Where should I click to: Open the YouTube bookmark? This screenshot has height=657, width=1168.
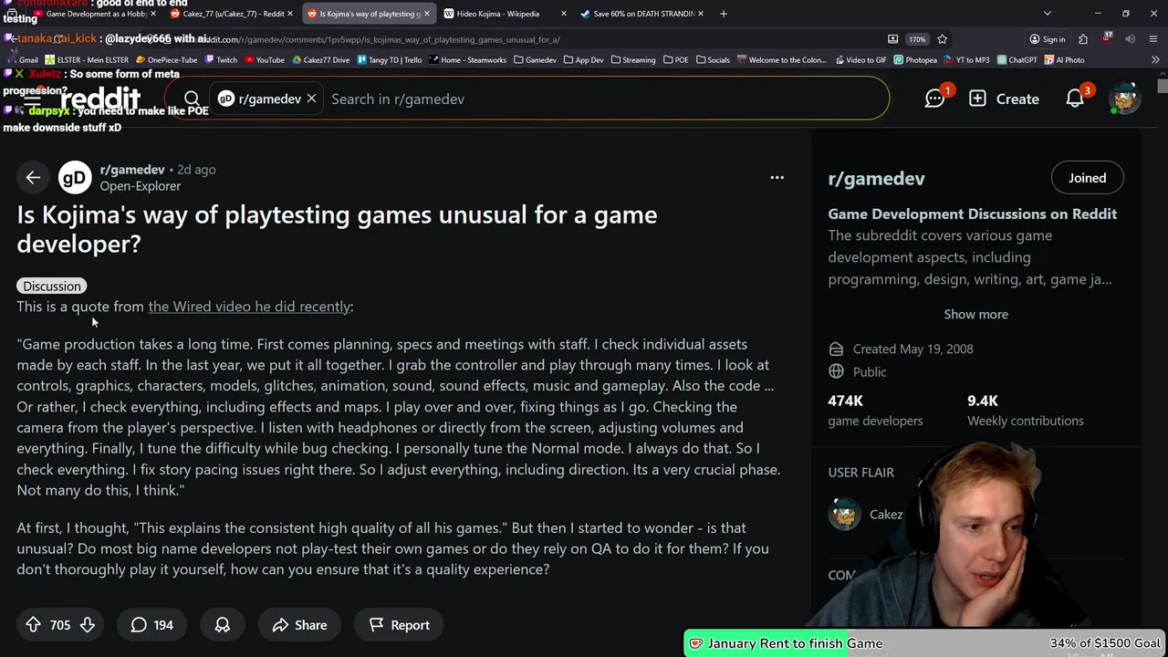pyautogui.click(x=265, y=60)
